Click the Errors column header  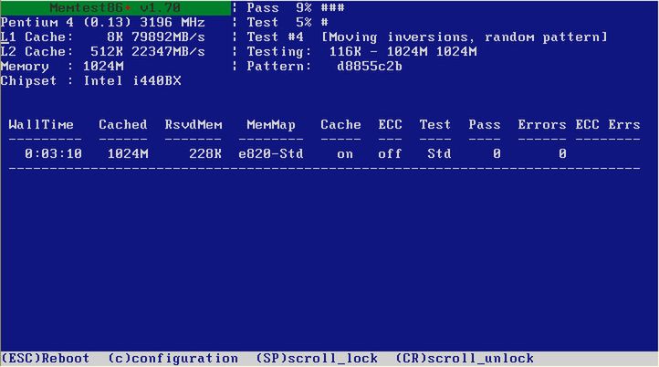(x=542, y=124)
